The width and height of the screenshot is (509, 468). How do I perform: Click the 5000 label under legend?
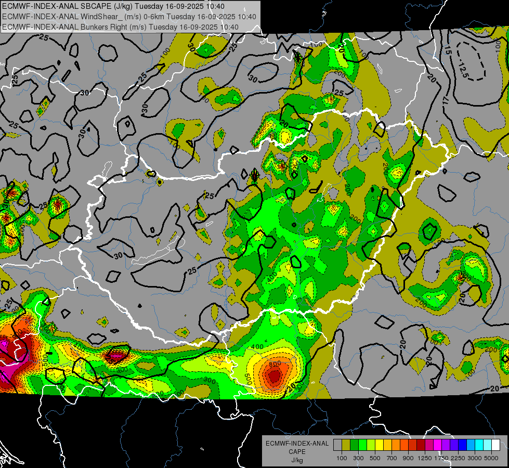(x=491, y=458)
